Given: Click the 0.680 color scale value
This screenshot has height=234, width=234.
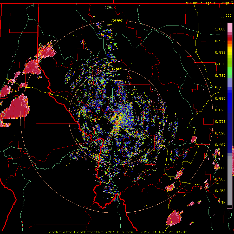Looking at the screenshot, I should [220, 99].
